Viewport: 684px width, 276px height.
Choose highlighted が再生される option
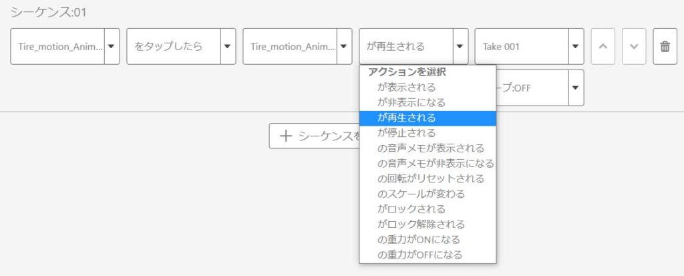pos(427,118)
